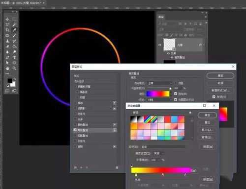Image resolution: width=246 pixels, height=189 pixels.
Task: Open the gradient Style dropdown showing Linear
Action: (160, 99)
